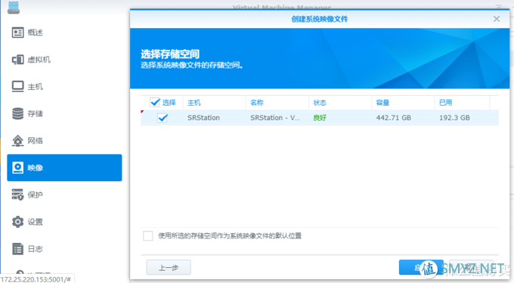Click the Network (网络) house icon
Image resolution: width=514 pixels, height=283 pixels.
[17, 140]
